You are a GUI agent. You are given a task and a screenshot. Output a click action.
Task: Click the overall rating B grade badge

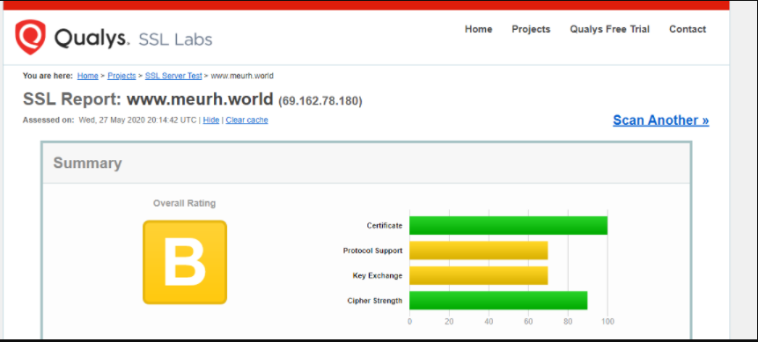185,262
